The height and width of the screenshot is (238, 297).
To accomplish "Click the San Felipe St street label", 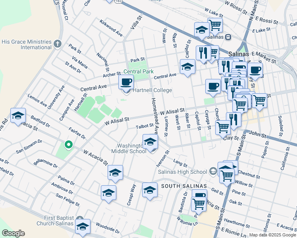I will [67, 200].
